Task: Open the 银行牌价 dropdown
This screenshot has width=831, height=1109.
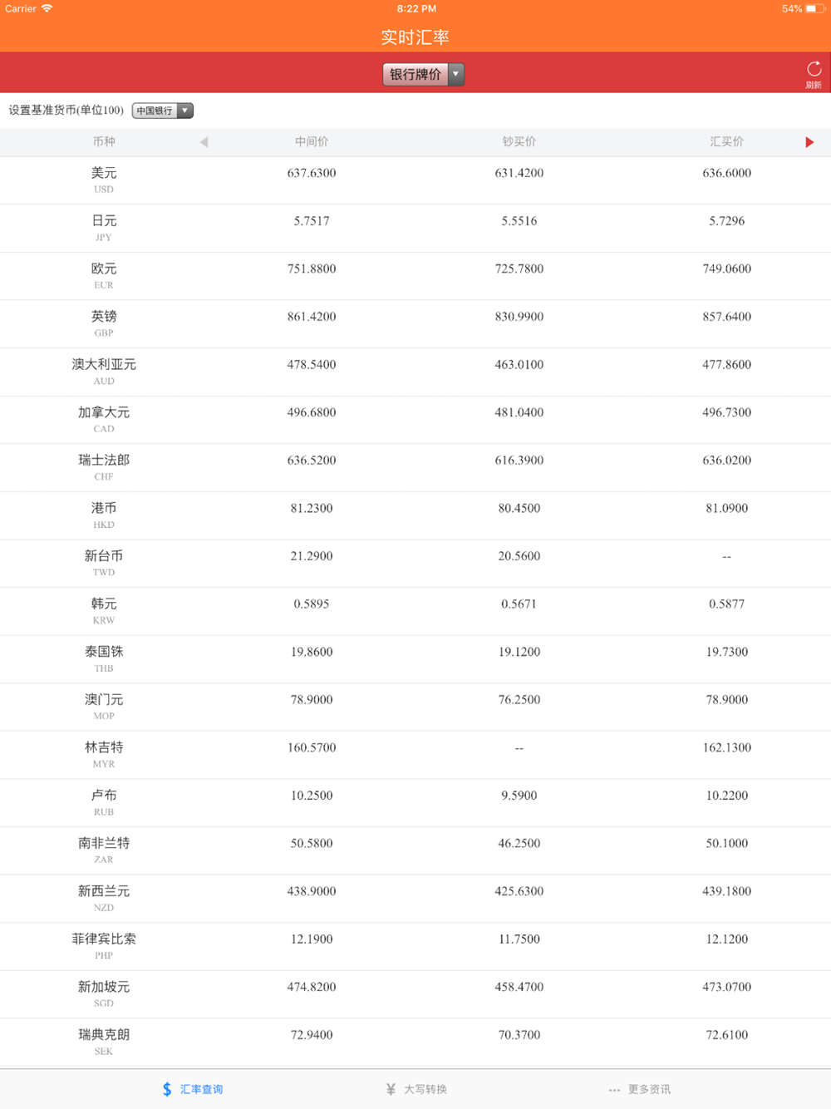Action: (423, 74)
